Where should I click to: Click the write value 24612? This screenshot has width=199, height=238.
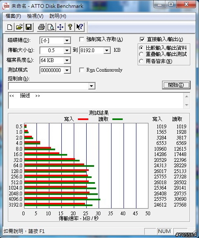[x=160, y=205]
